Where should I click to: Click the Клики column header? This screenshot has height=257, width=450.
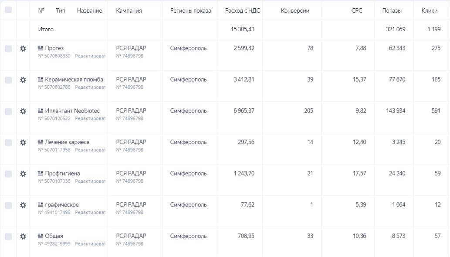click(x=430, y=10)
